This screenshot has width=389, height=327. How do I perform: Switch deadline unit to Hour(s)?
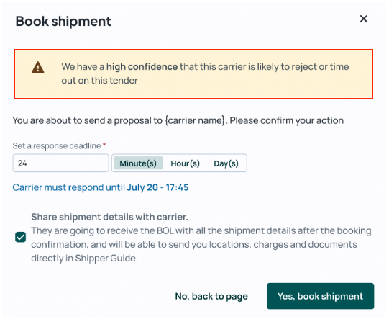185,163
